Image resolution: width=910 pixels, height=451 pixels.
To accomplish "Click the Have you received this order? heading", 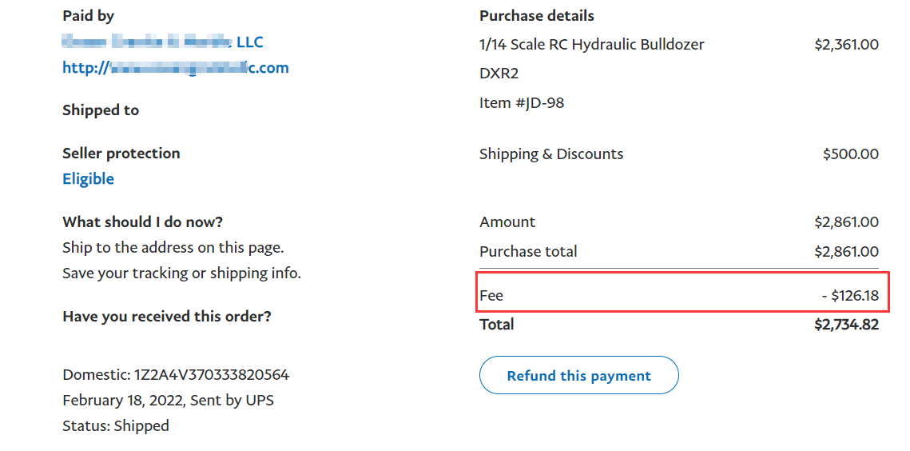I will pyautogui.click(x=167, y=317).
